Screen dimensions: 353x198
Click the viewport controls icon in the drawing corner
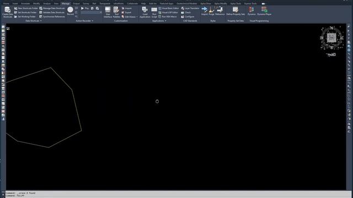click(8, 29)
